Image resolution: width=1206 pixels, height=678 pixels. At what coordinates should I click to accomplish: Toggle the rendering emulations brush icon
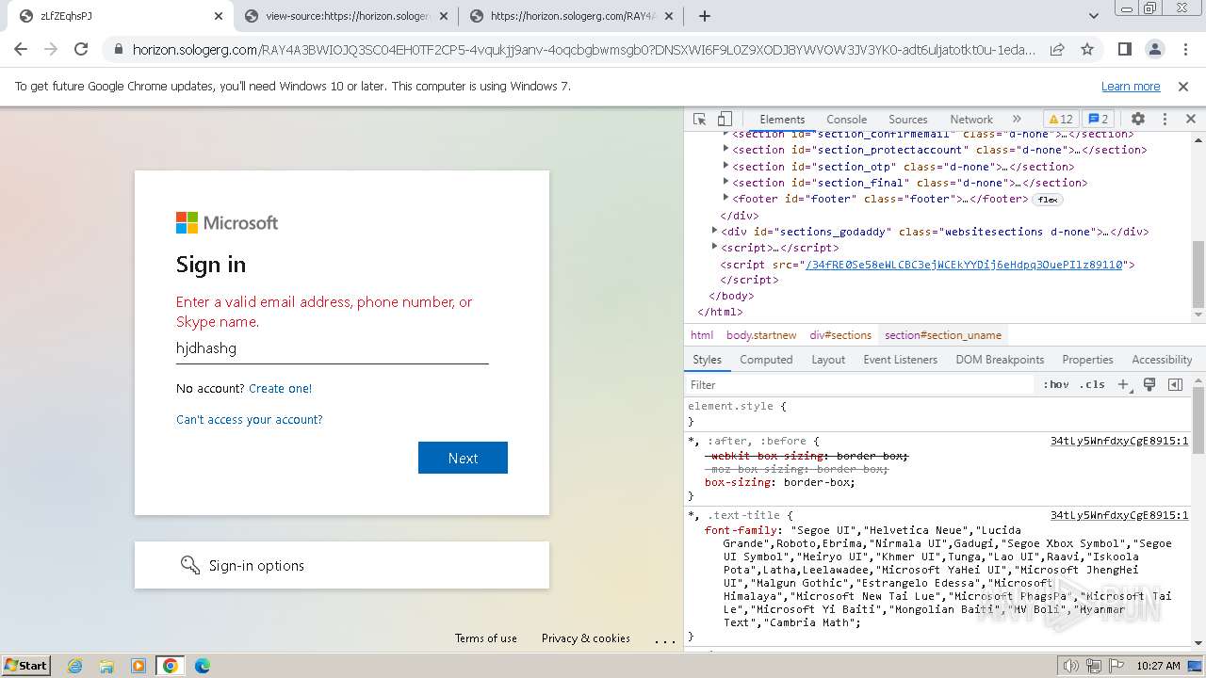1149,385
